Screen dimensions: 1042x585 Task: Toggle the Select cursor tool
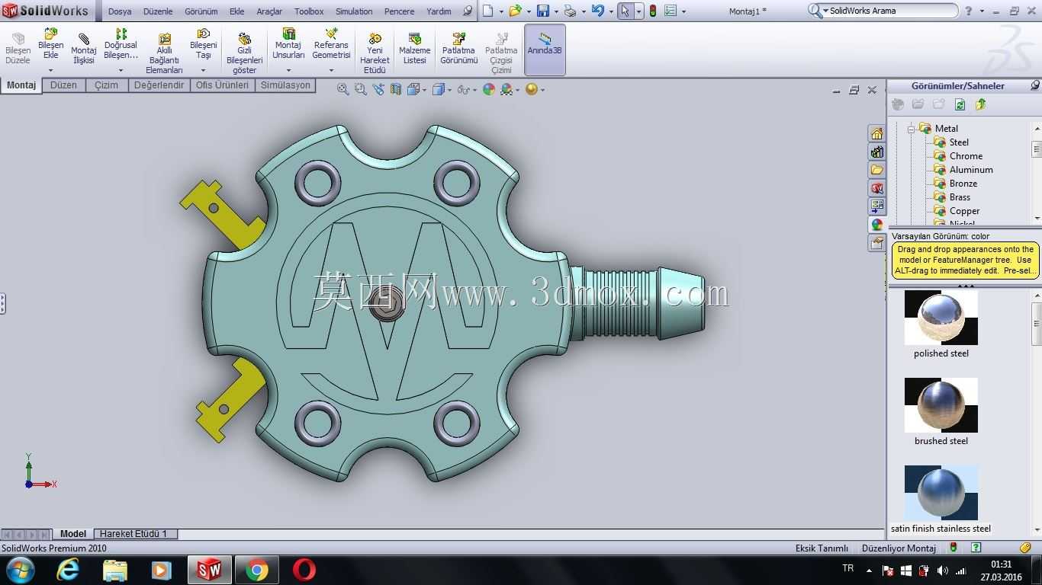[626, 11]
